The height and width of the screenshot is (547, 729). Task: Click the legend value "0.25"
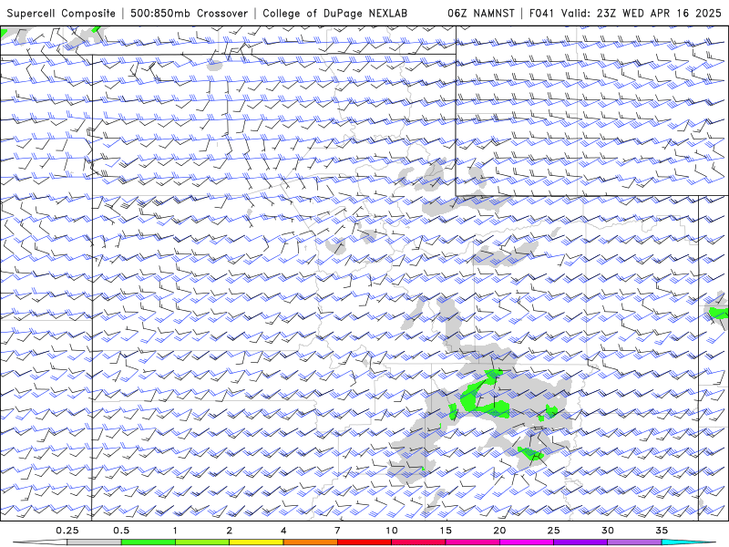tap(67, 531)
